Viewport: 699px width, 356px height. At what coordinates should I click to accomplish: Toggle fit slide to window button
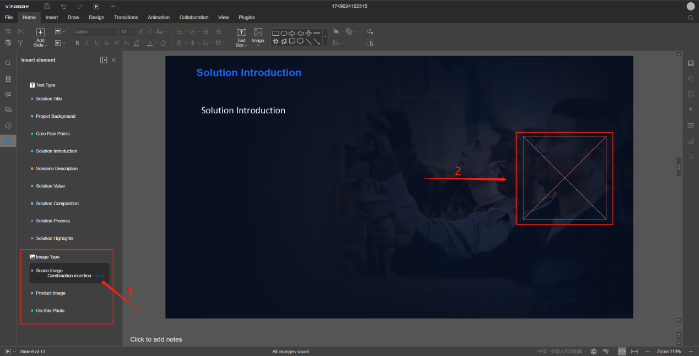point(622,351)
